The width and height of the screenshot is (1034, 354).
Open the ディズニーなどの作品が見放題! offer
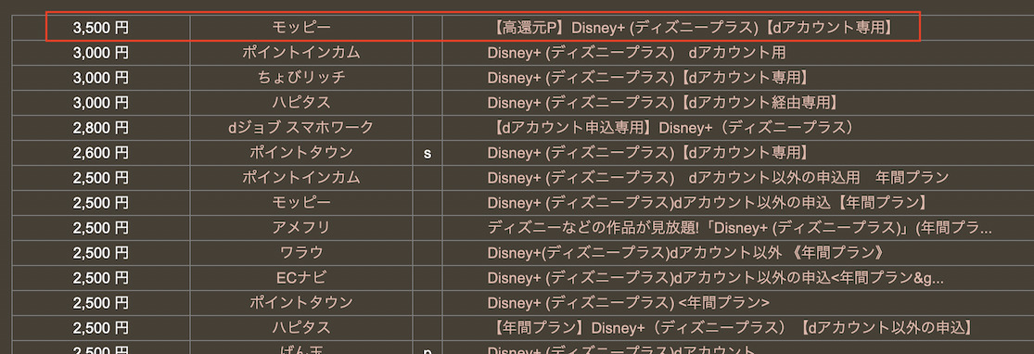740,228
